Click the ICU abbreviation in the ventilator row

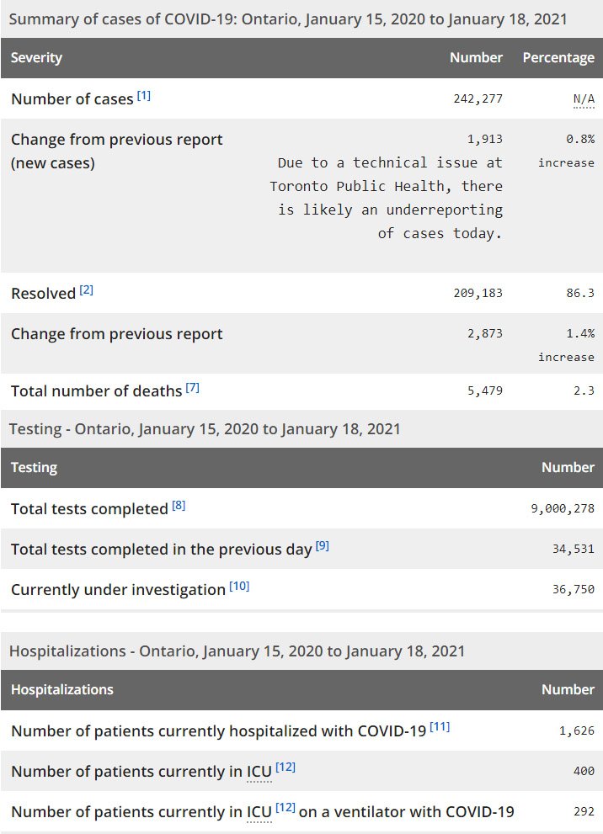tap(259, 812)
